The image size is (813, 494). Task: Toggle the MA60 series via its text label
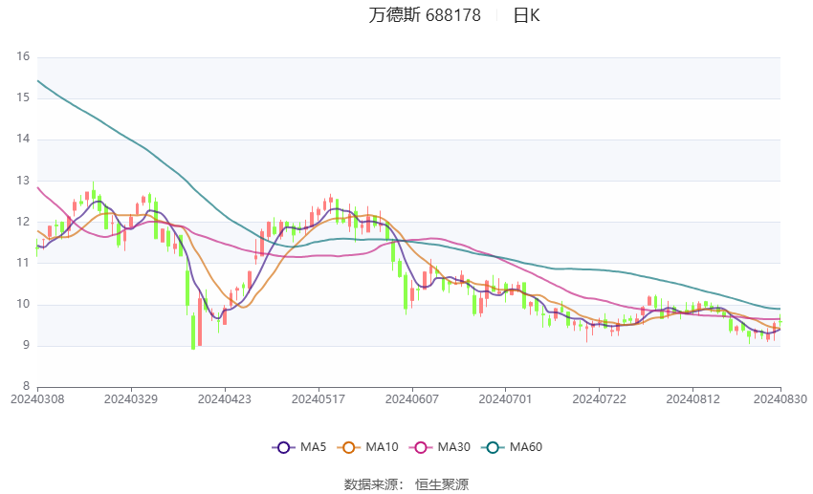[526, 447]
